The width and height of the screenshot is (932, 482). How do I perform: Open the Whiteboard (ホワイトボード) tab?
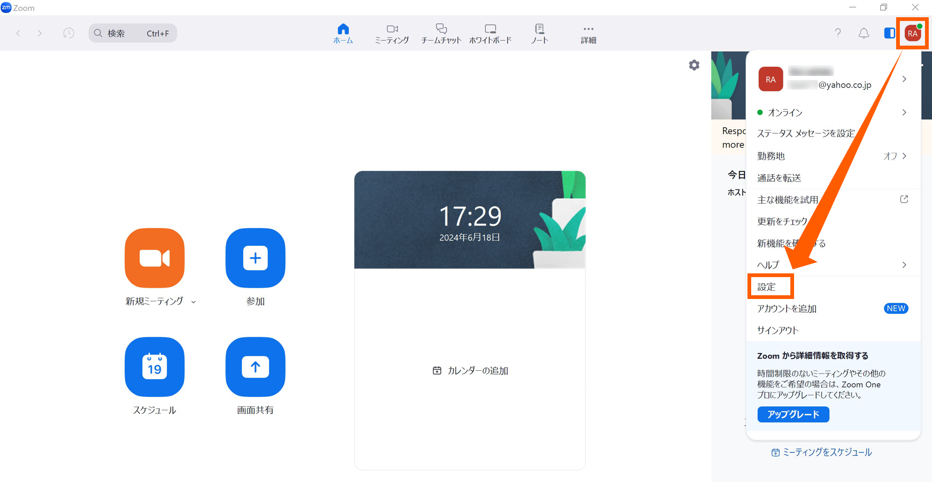click(x=490, y=34)
